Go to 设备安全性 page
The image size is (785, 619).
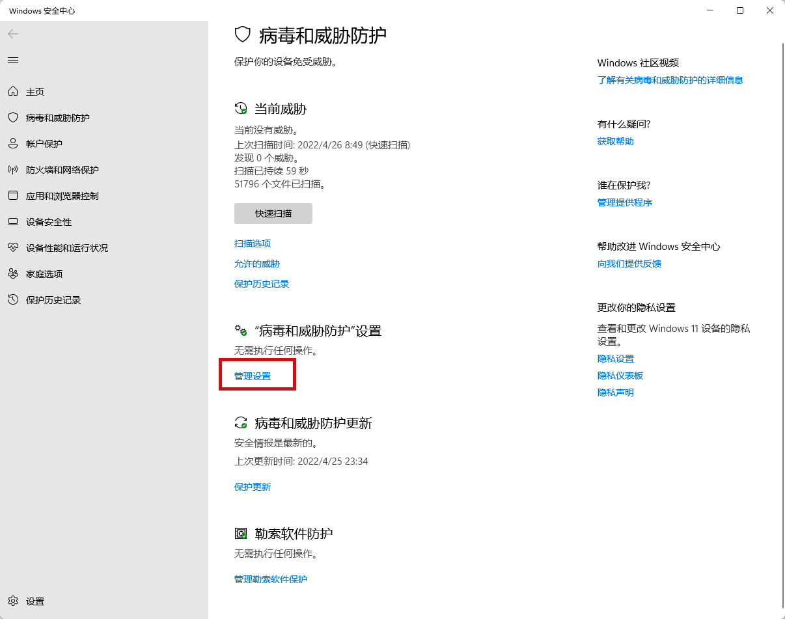tap(49, 222)
